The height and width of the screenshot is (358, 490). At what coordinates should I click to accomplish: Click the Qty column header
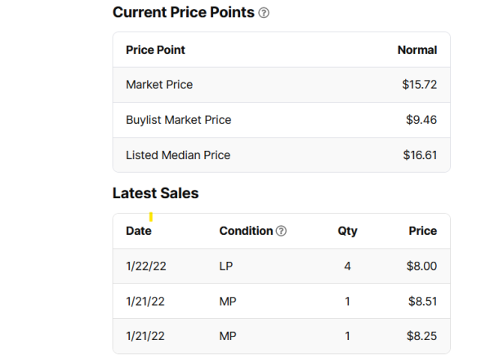(347, 231)
